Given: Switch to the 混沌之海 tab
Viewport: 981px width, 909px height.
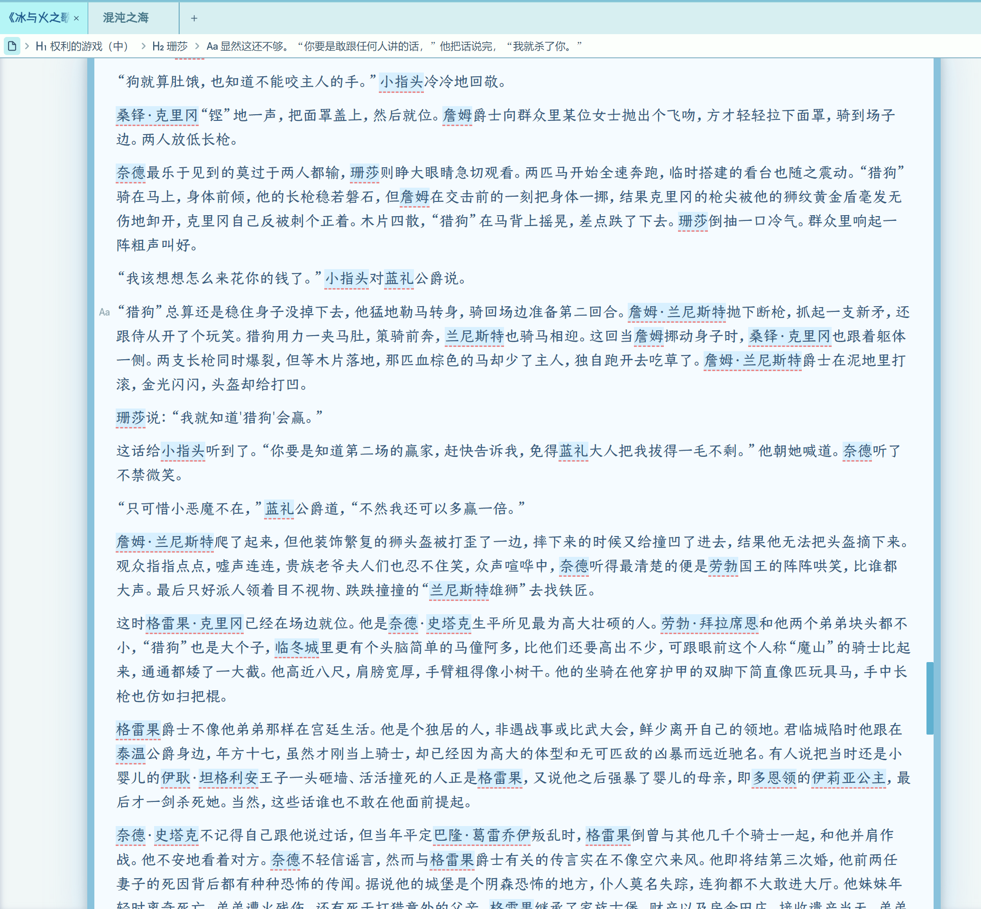Looking at the screenshot, I should click(126, 18).
